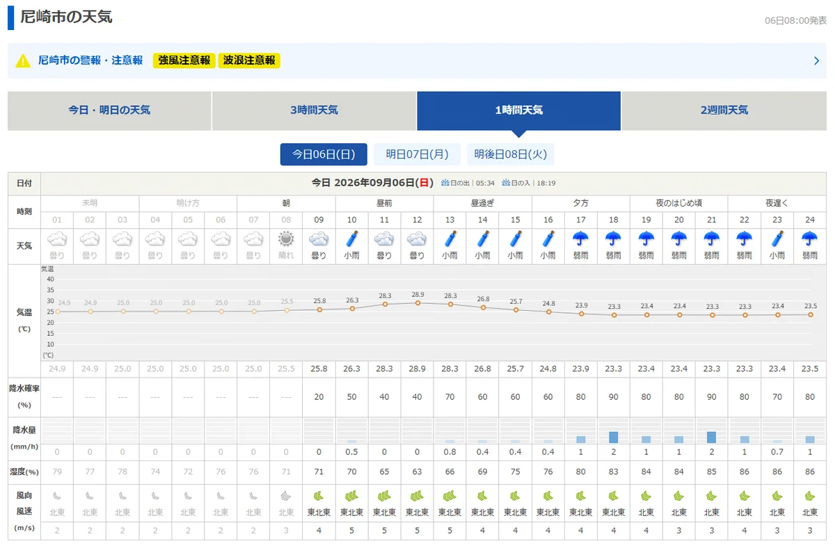Click the 10 o'clock light rain umbrella icon
835x548 pixels.
point(352,239)
